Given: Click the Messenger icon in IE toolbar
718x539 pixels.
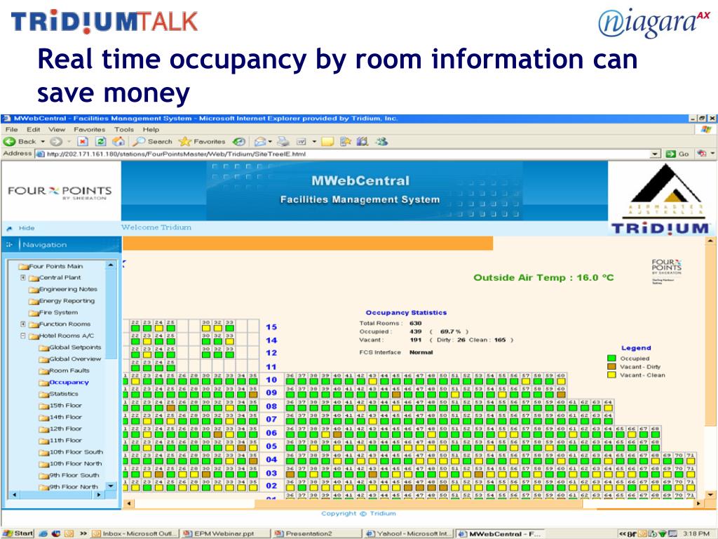Looking at the screenshot, I should click(382, 142).
